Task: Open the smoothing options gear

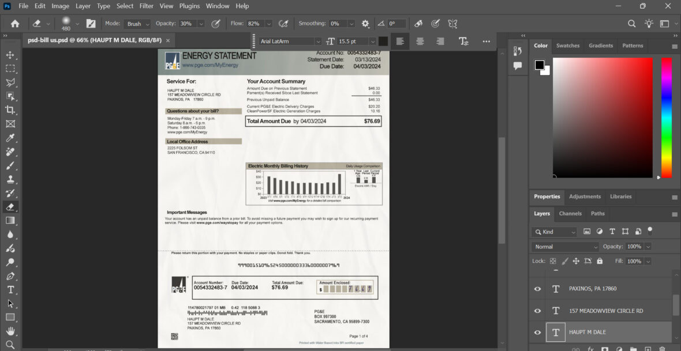Action: coord(365,24)
